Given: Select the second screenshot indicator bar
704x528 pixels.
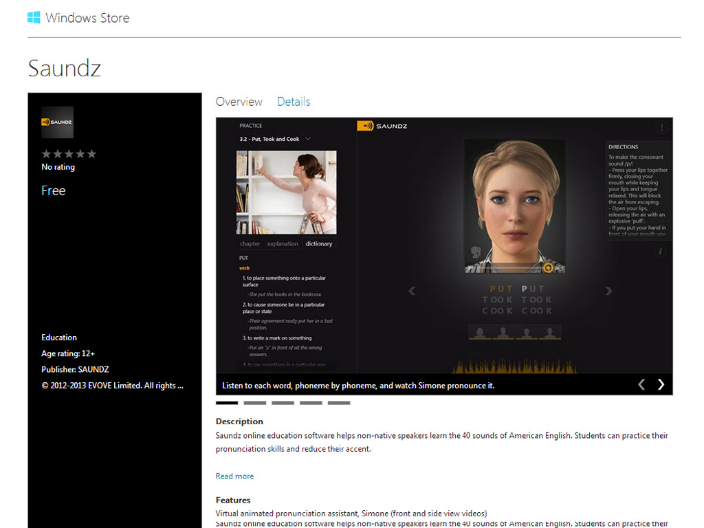Looking at the screenshot, I should [254, 403].
